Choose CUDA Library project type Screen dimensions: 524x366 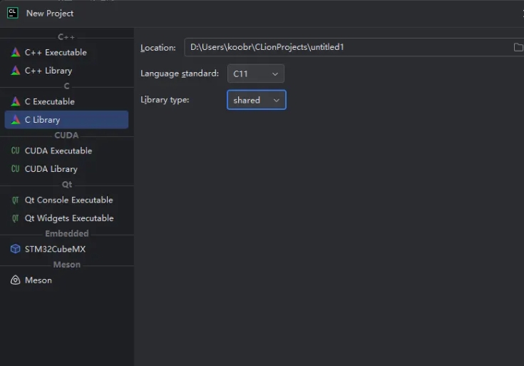tap(51, 169)
